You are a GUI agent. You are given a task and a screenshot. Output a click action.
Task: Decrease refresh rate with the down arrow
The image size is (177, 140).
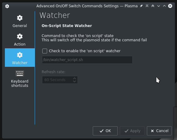point(75,81)
